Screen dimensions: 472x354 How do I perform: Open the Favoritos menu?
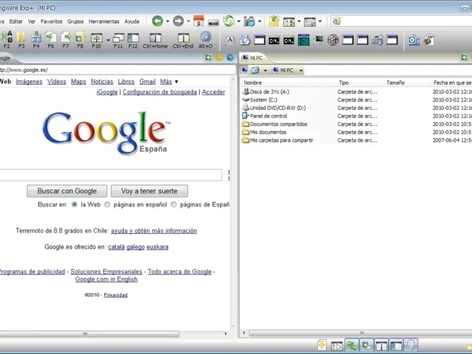click(51, 21)
